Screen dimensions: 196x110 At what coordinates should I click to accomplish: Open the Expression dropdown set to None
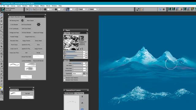pos(77,74)
